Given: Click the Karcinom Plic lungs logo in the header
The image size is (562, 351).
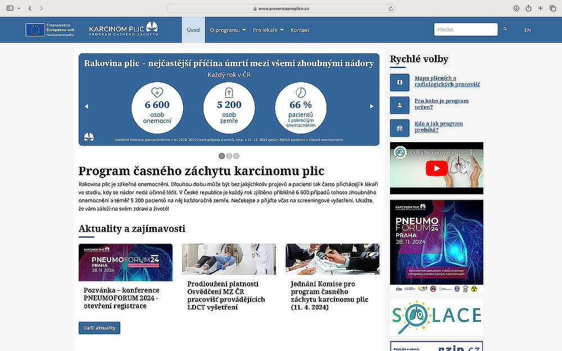Looking at the screenshot, I should tap(149, 27).
